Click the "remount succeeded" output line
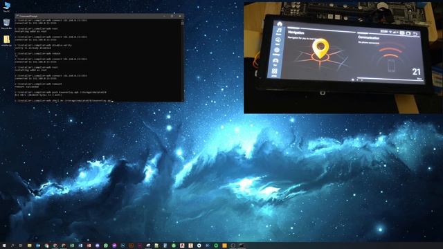This screenshot has height=249, width=443. pyautogui.click(x=26, y=86)
